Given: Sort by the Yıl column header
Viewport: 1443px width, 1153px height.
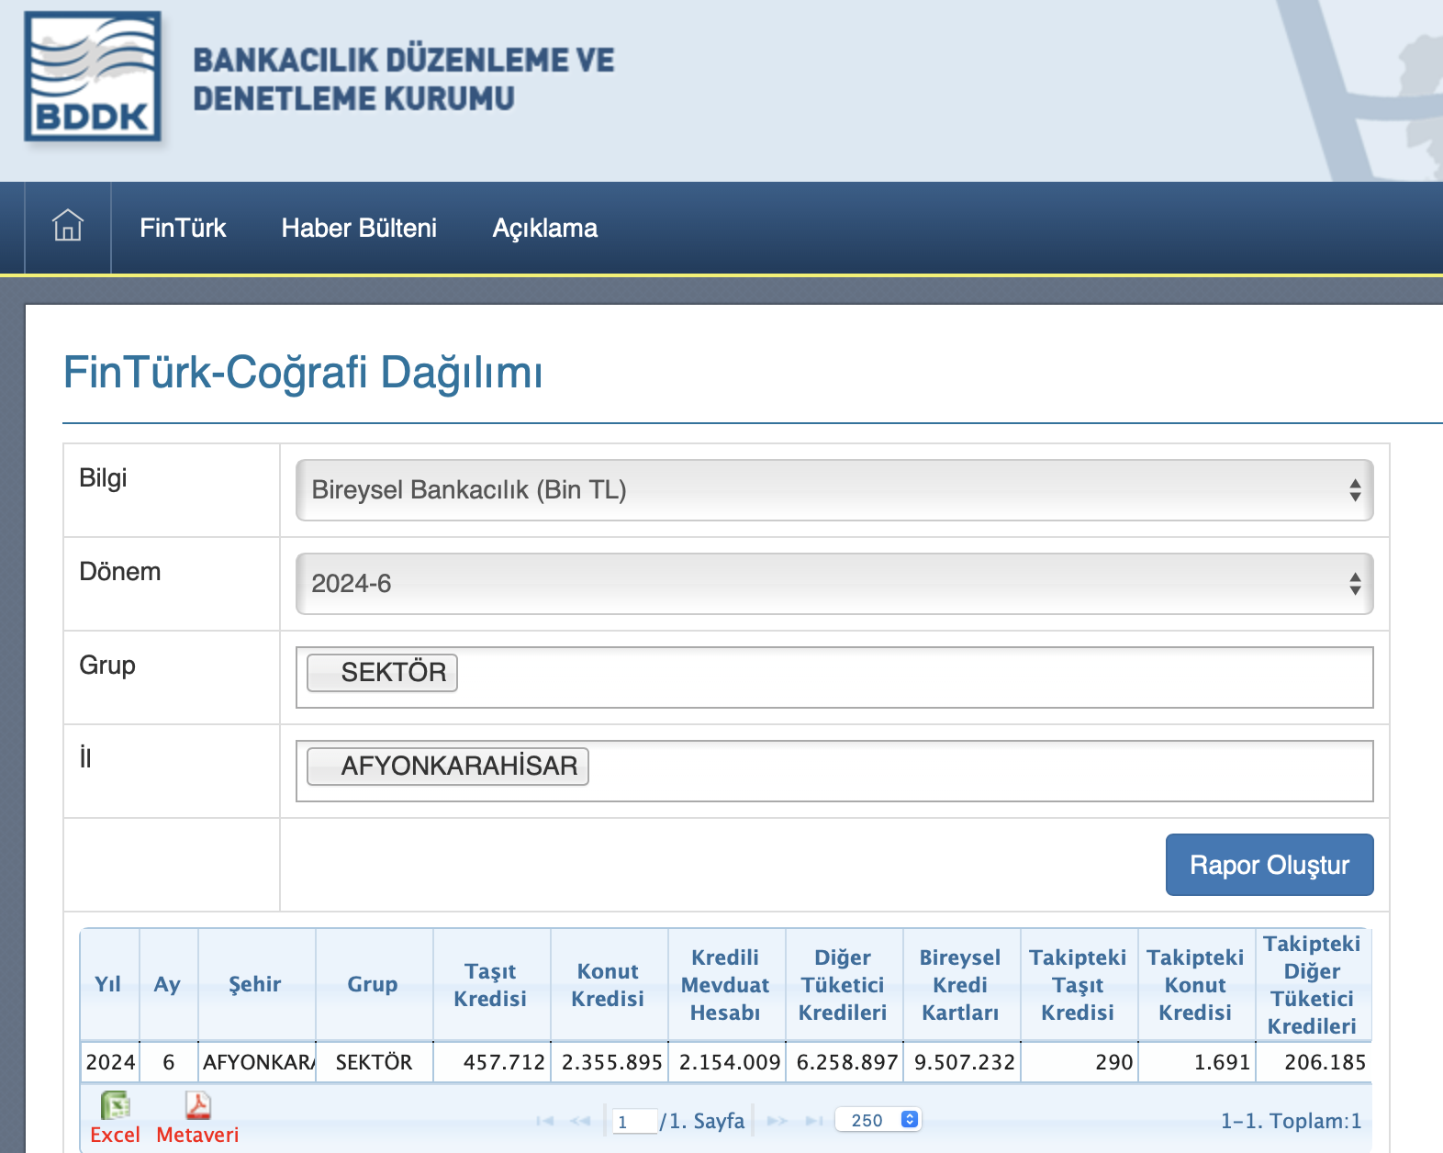Looking at the screenshot, I should click(x=108, y=984).
